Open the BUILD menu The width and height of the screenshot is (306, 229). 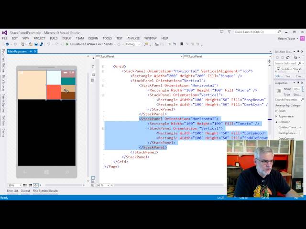(x=54, y=38)
